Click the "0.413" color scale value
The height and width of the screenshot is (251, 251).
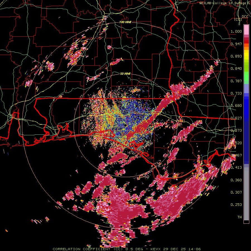pos(236,168)
